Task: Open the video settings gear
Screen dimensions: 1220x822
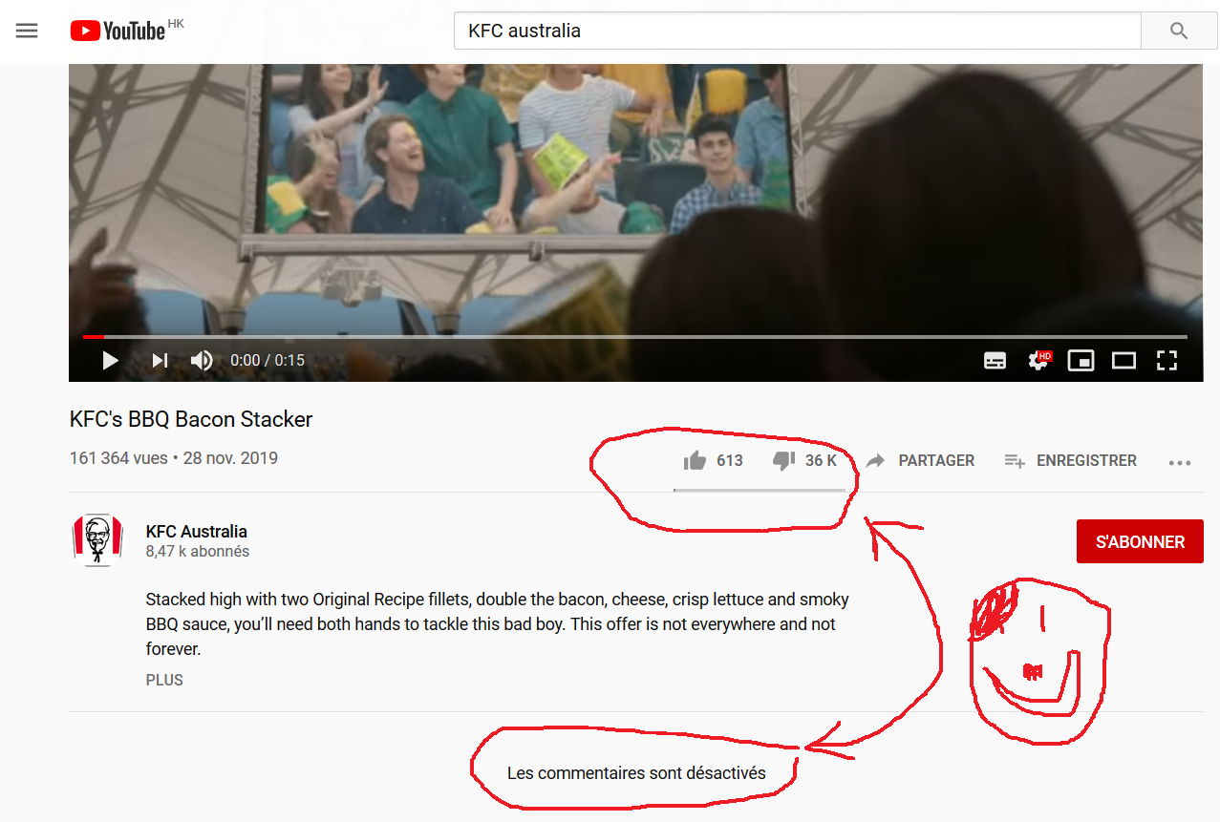Action: pyautogui.click(x=1038, y=361)
